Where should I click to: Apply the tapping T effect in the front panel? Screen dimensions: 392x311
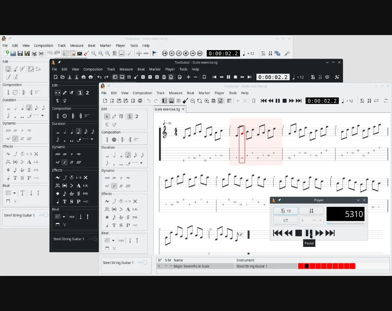114,225
